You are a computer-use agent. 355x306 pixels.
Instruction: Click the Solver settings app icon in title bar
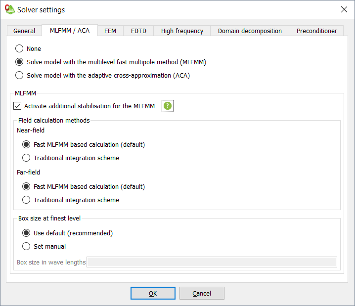(x=9, y=9)
